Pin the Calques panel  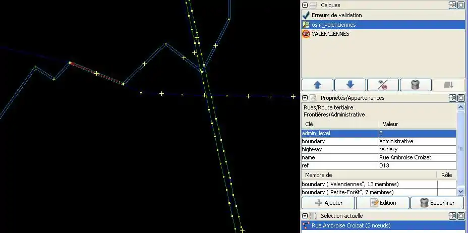453,5
